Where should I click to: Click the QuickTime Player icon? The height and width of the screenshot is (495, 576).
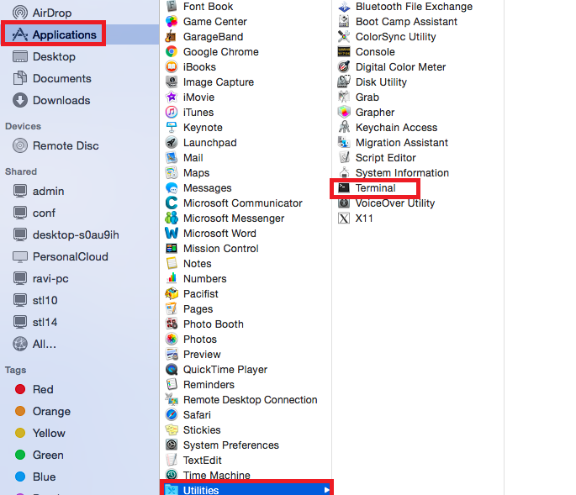tap(172, 370)
